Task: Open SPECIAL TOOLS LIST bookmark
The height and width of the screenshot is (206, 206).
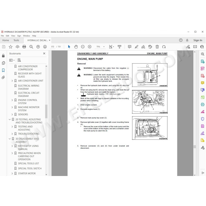Action: click(29, 163)
